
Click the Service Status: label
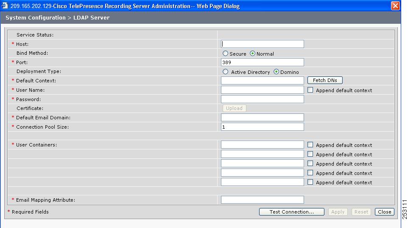pos(35,35)
